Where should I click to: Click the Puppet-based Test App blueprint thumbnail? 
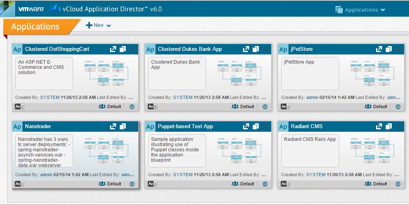pos(239,151)
